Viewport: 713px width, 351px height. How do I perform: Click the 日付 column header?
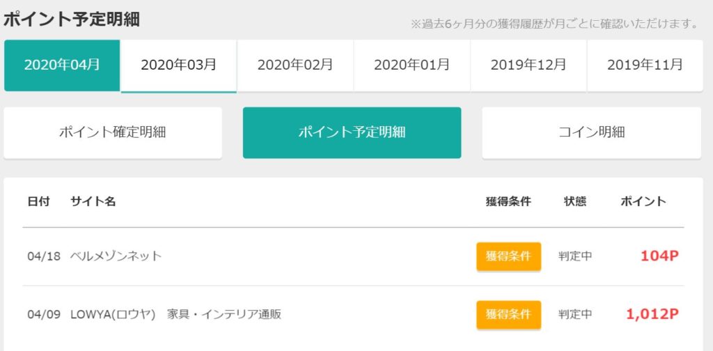pyautogui.click(x=39, y=201)
